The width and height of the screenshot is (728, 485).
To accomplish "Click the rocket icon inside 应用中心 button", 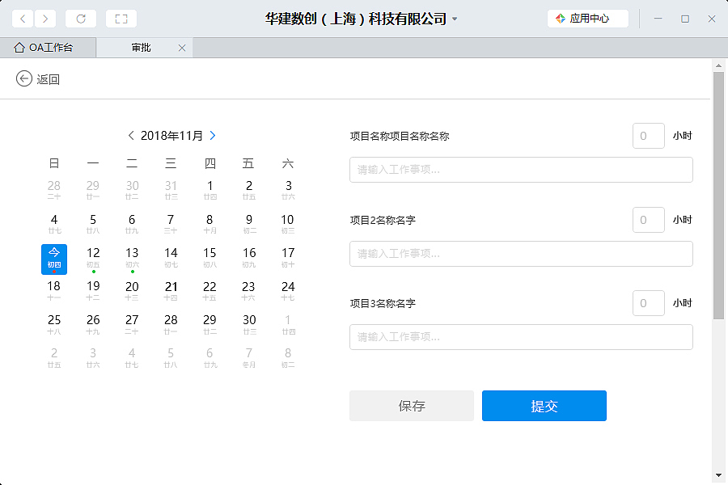I will coord(561,18).
